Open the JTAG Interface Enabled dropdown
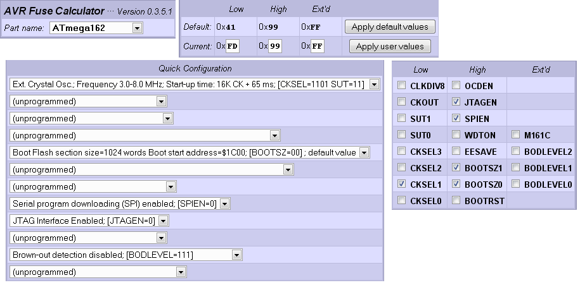The width and height of the screenshot is (580, 285). [x=89, y=221]
